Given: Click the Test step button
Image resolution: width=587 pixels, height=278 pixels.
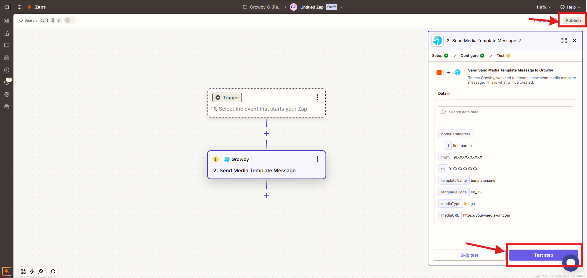Looking at the screenshot, I should [543, 255].
